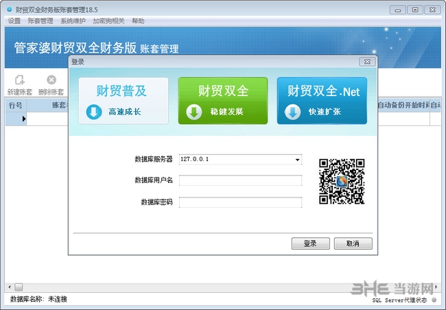Click the 行号 column header
Viewport: 446px width, 310px height.
(16, 106)
